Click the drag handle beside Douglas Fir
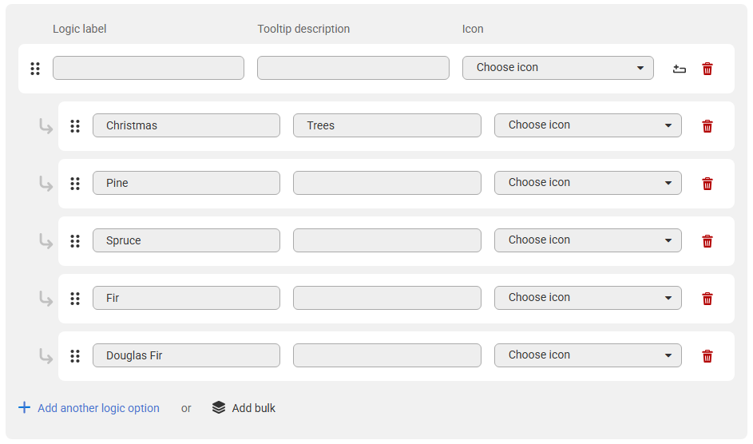Image resolution: width=753 pixels, height=444 pixels. pyautogui.click(x=75, y=356)
